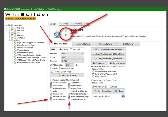Check the Basic Build tree checkbox
Image resolution: width=168 pixels, height=117 pixels.
12,30
